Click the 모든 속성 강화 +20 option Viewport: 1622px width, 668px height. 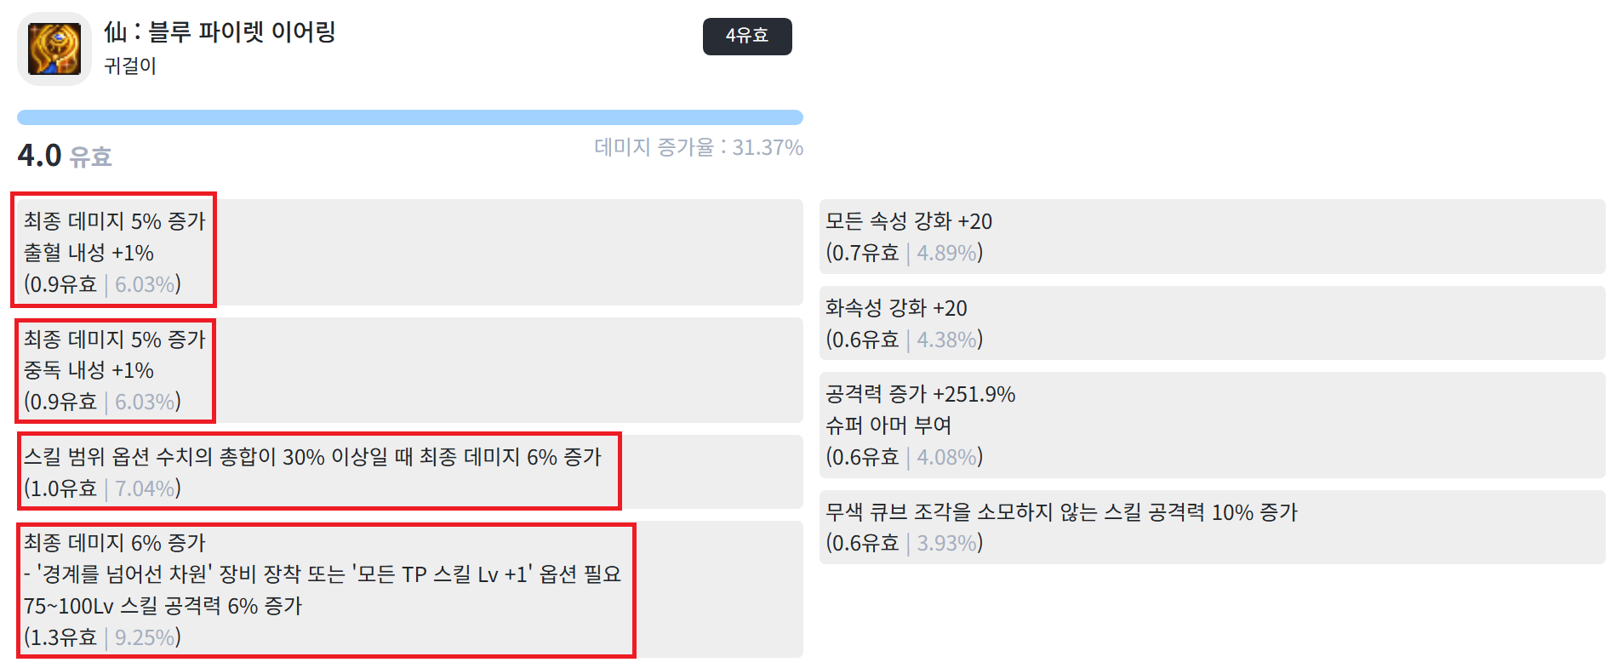(x=1212, y=237)
